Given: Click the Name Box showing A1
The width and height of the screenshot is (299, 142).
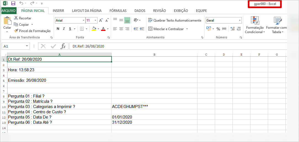Looking at the screenshot, I should (16, 46).
